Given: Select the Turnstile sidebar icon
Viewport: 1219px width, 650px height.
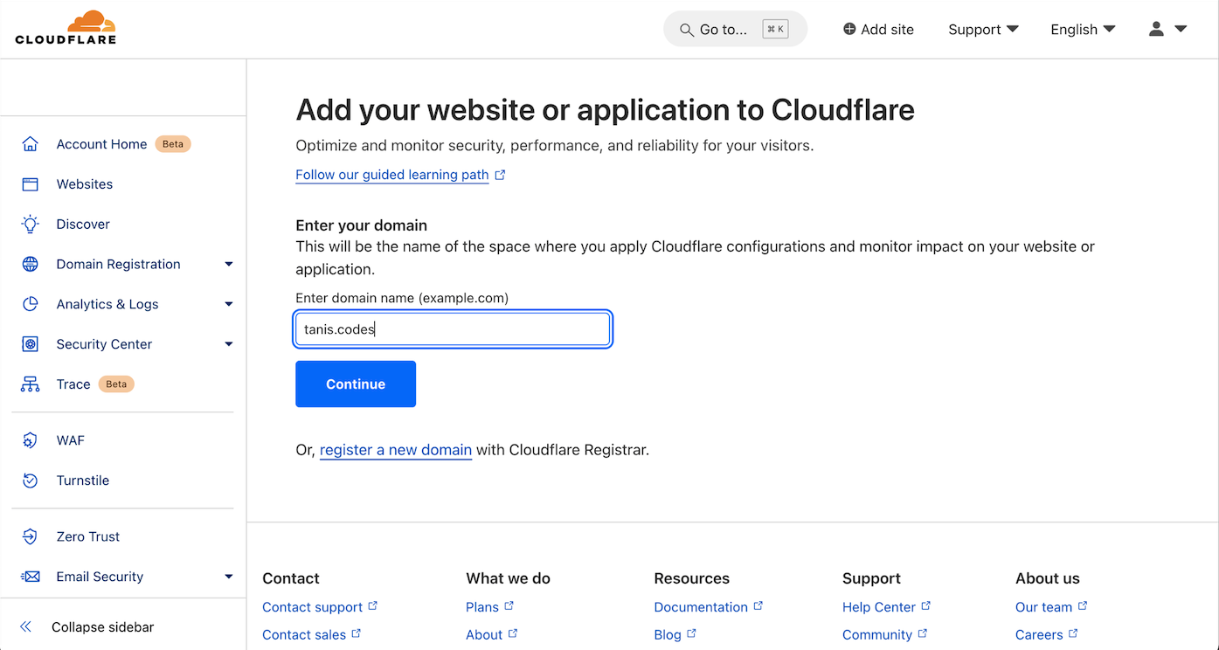Looking at the screenshot, I should 31,480.
